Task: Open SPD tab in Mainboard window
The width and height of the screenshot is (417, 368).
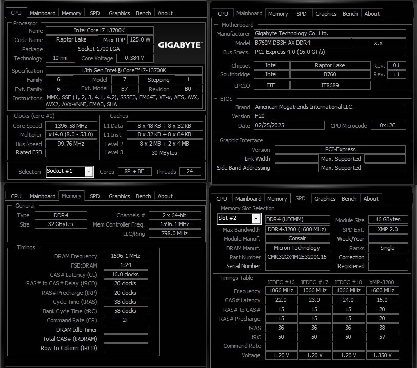Action: 301,14
